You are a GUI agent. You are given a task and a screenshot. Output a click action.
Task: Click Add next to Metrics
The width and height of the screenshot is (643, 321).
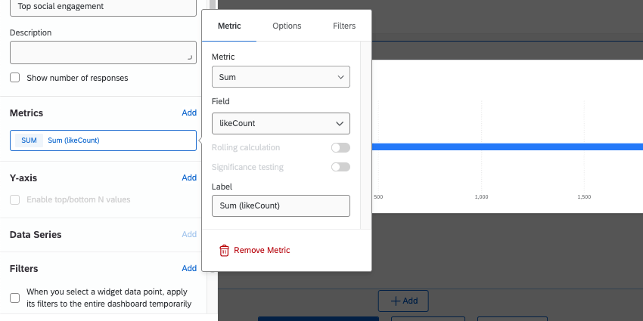pyautogui.click(x=189, y=113)
